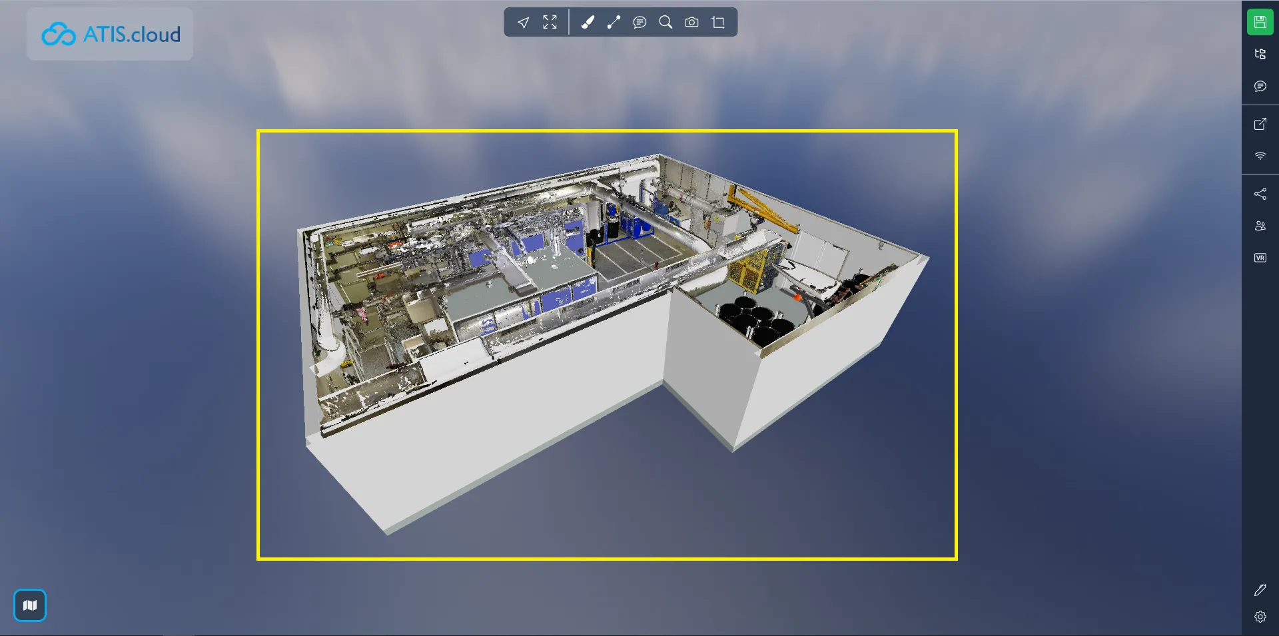Open the comments panel in sidebar

[1260, 86]
